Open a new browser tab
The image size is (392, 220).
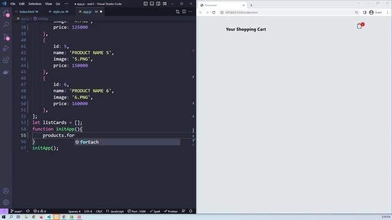pyautogui.click(x=251, y=5)
